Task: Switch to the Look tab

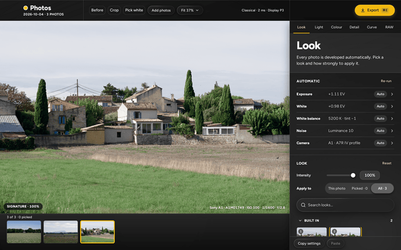Action: 301,27
